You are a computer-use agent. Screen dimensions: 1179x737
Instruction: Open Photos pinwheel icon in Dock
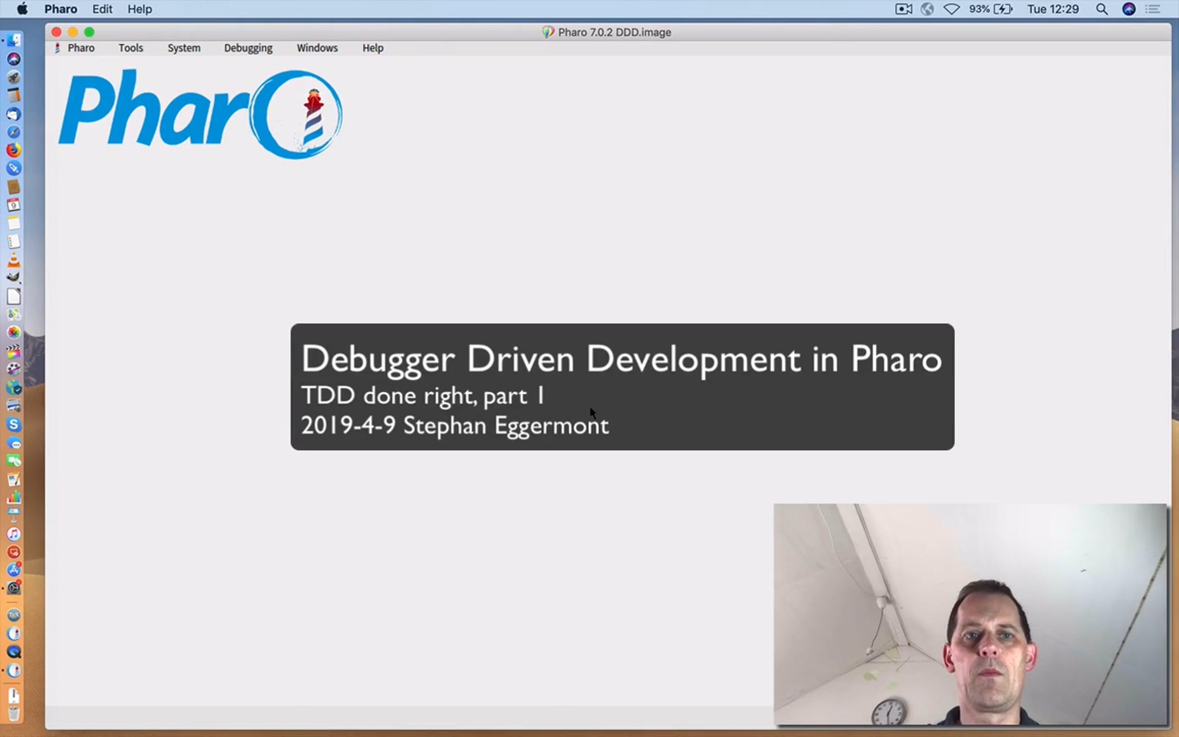[x=14, y=333]
